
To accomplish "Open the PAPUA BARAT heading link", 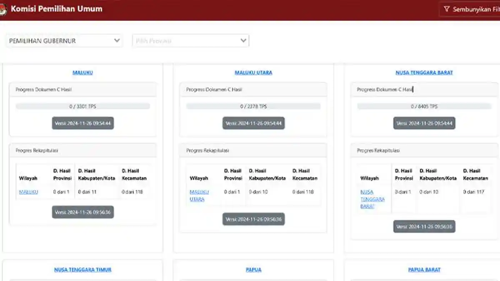I will pyautogui.click(x=424, y=270).
